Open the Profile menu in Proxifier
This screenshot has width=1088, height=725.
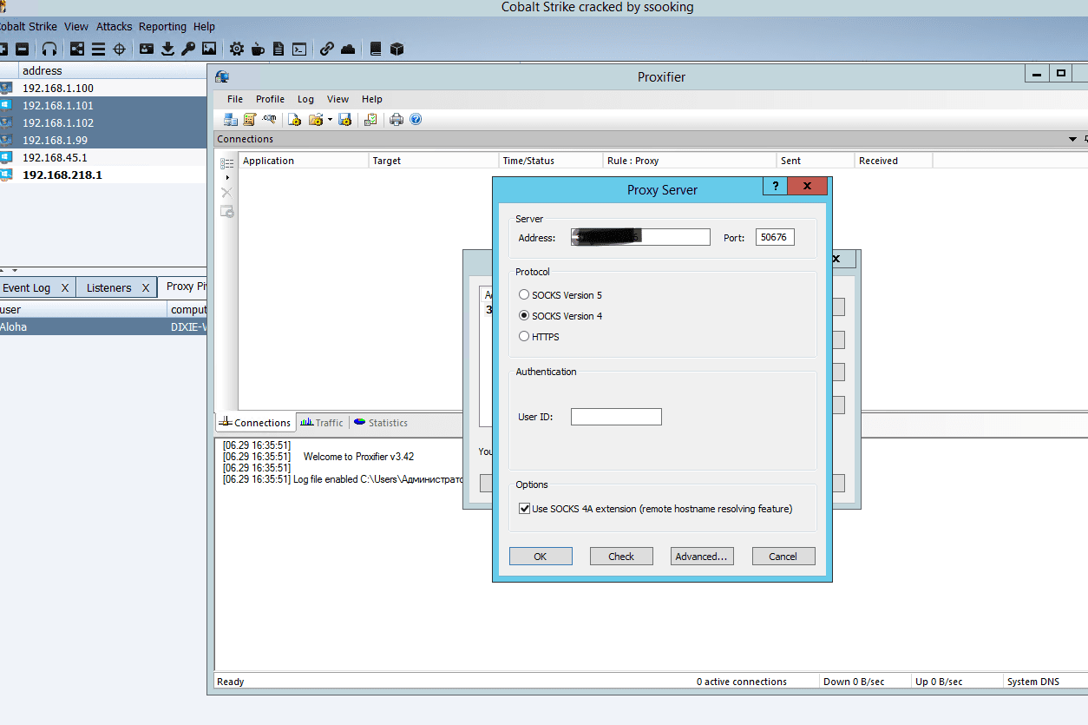[x=270, y=99]
